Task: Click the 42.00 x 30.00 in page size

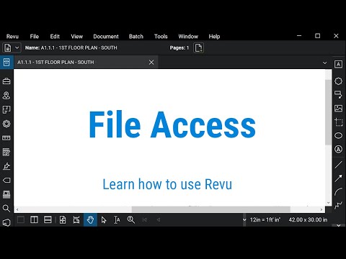Action: [308, 219]
